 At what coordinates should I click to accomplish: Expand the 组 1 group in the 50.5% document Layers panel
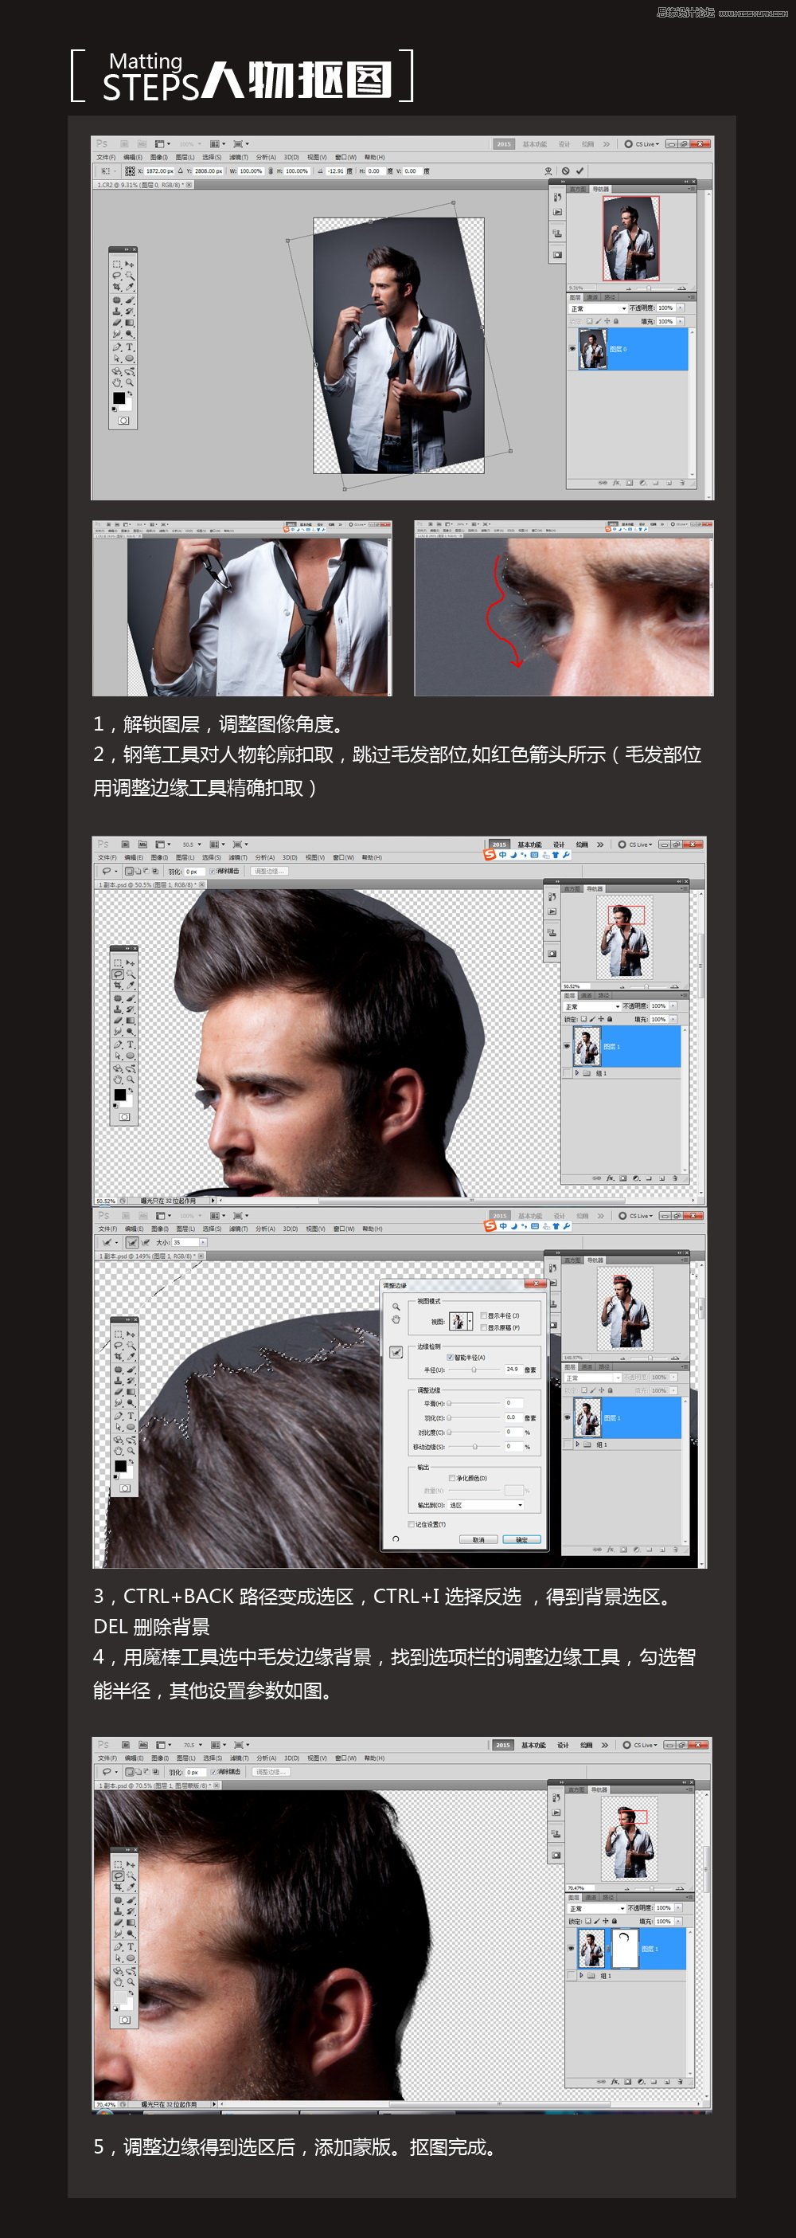click(578, 1073)
